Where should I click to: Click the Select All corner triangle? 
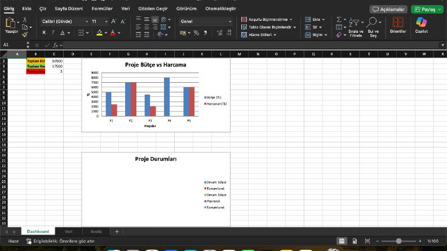click(x=4, y=54)
